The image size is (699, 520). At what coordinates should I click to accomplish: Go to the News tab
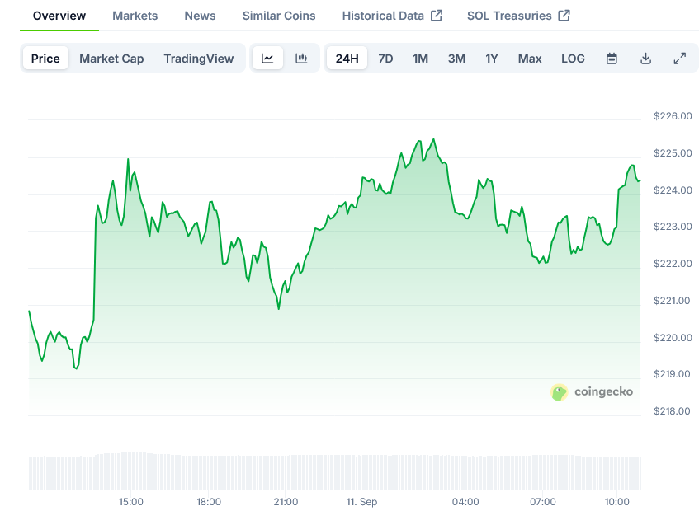(200, 16)
